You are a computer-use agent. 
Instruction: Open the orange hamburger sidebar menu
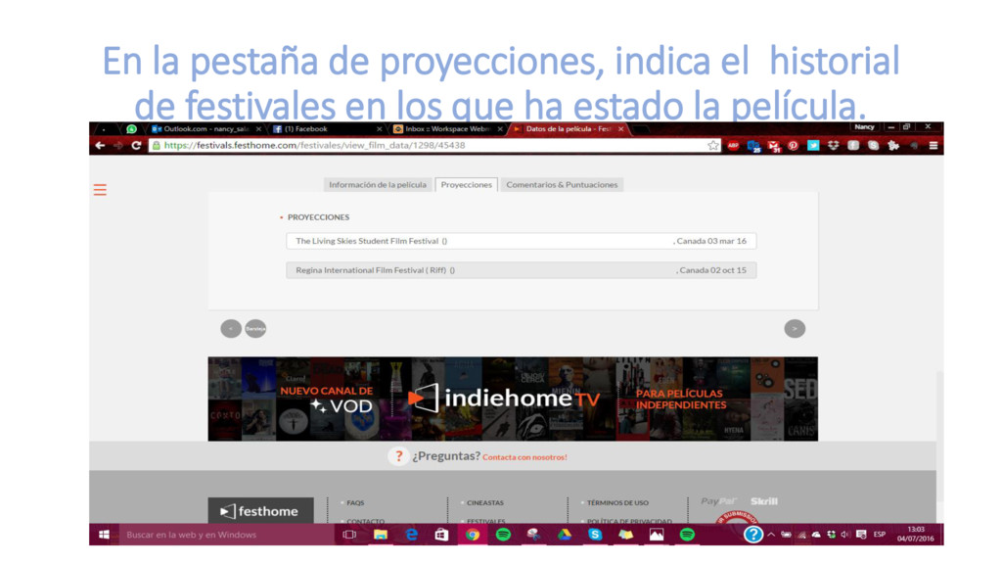pos(100,190)
